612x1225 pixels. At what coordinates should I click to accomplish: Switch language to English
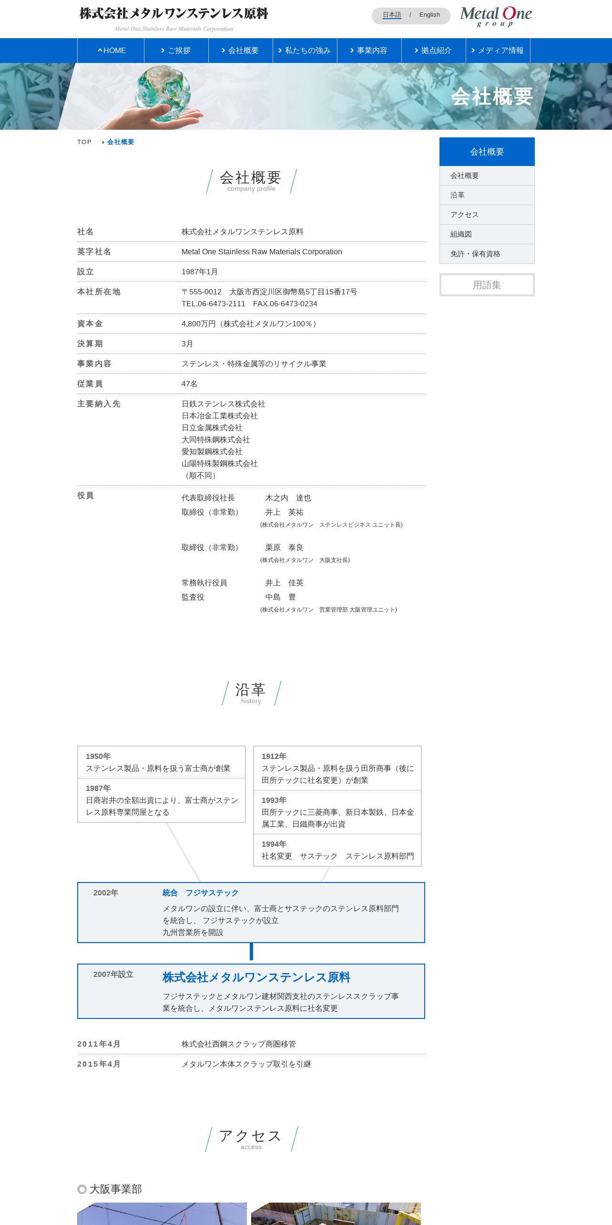click(x=429, y=15)
